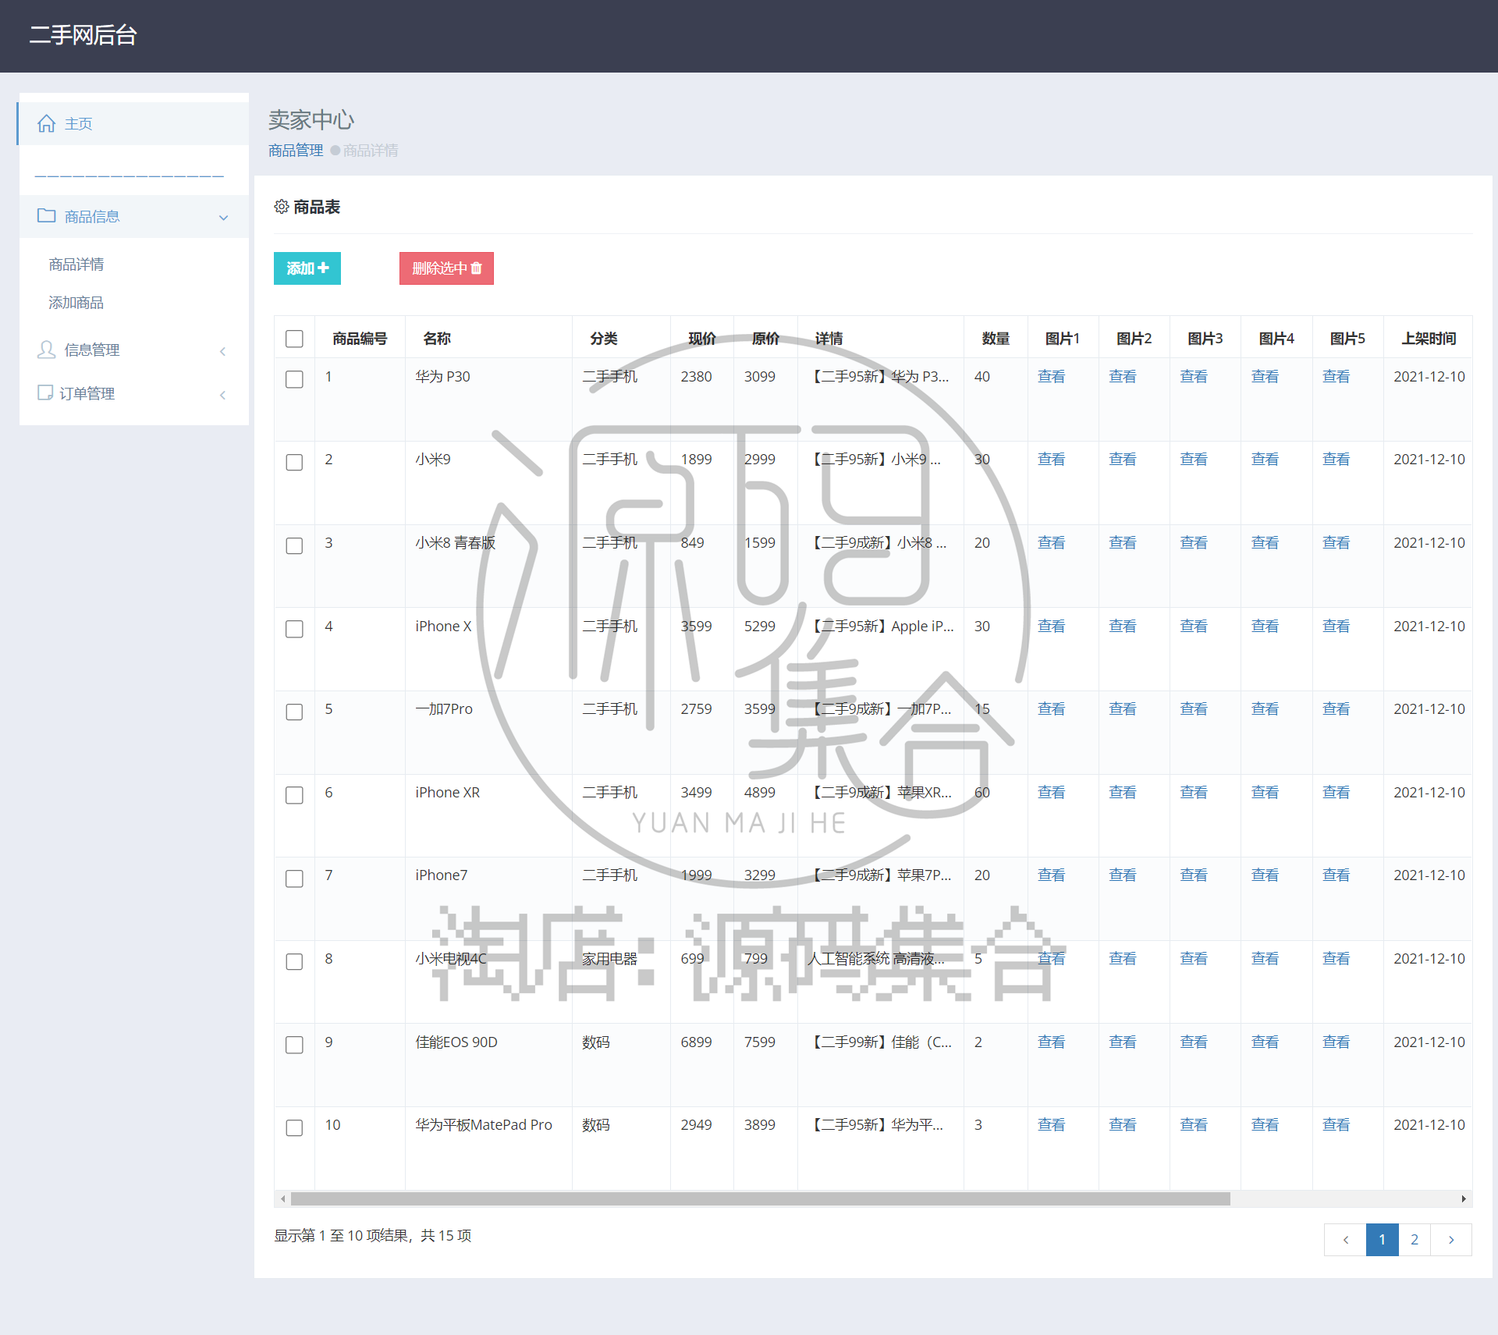
Task: Click current page 1 button
Action: pyautogui.click(x=1382, y=1239)
